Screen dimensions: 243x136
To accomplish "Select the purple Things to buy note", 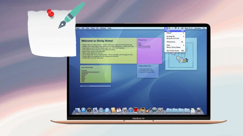I will tap(149, 51).
